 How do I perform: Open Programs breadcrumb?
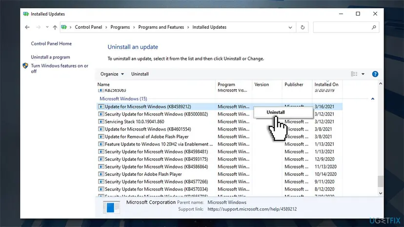tap(120, 27)
